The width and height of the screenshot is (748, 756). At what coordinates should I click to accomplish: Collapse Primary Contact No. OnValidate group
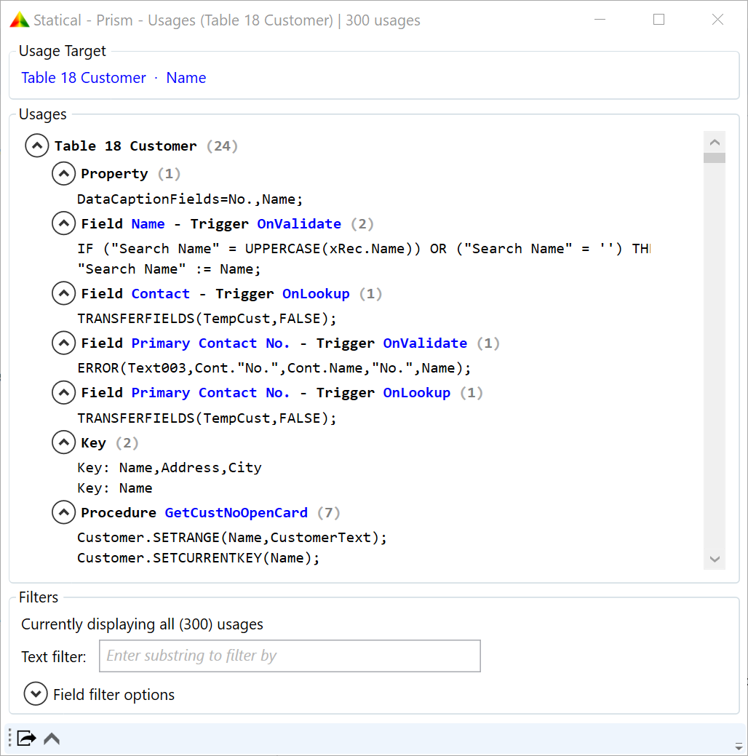coord(63,343)
